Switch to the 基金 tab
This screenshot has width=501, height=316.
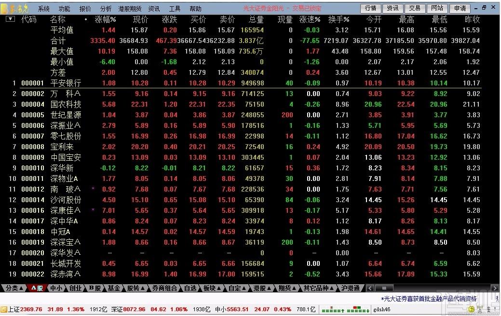114,288
